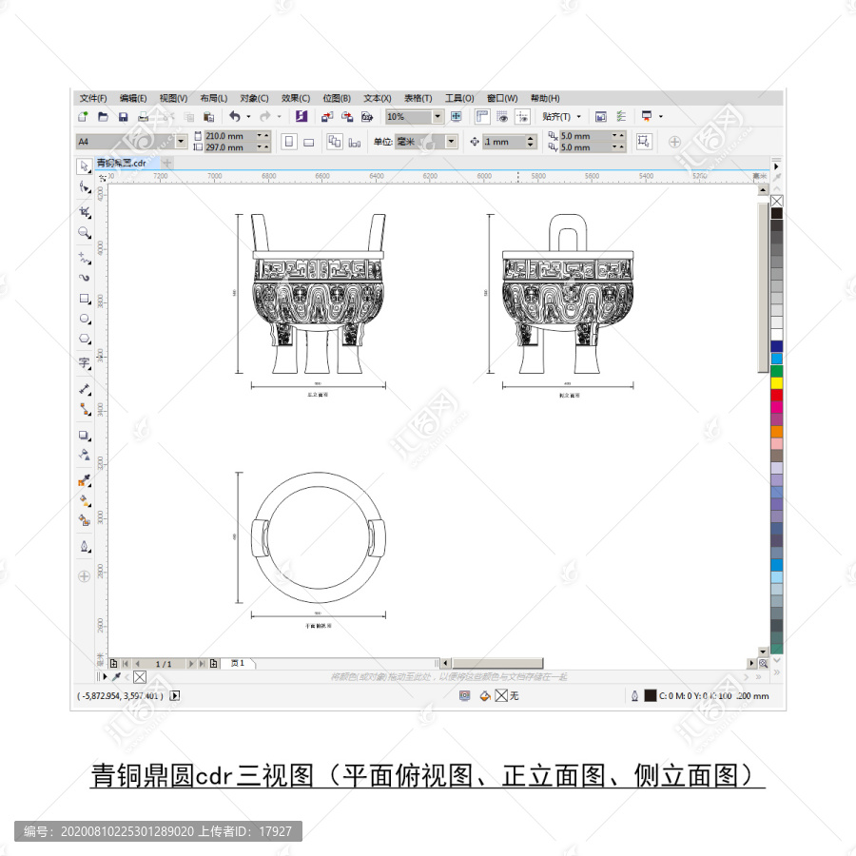Select the Parallel Dimension tool

tap(84, 389)
